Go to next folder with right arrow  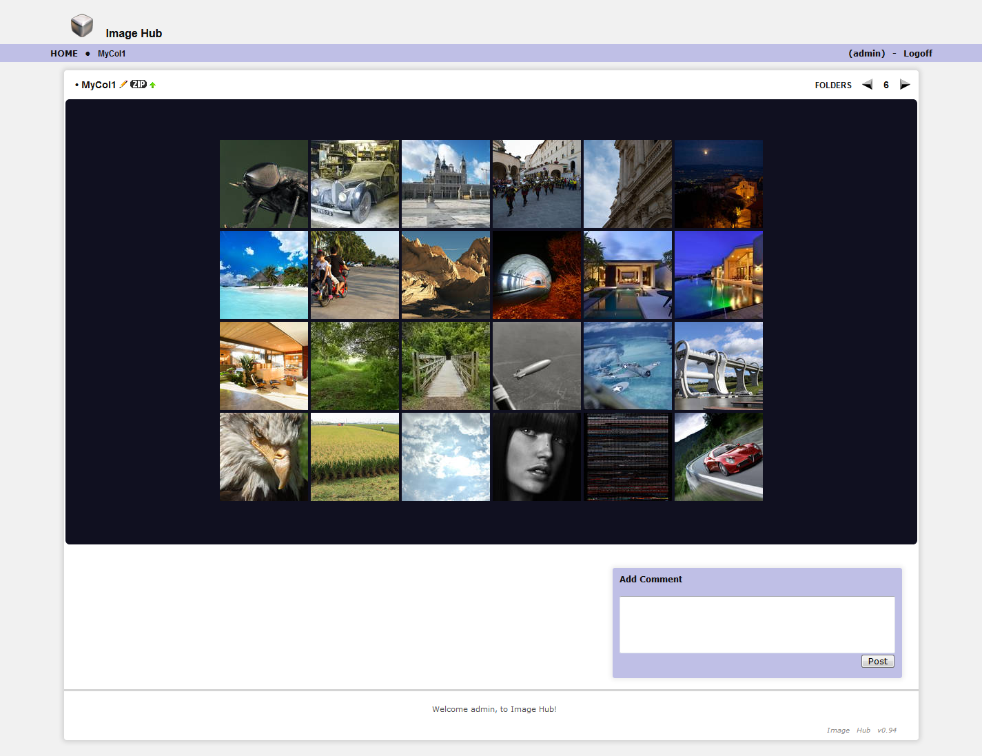coord(905,85)
